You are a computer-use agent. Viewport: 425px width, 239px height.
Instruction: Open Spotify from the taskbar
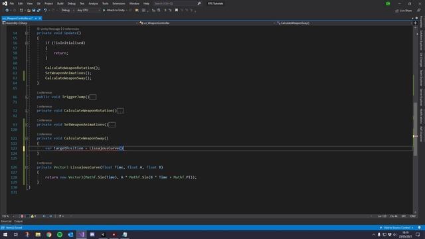coord(60,234)
